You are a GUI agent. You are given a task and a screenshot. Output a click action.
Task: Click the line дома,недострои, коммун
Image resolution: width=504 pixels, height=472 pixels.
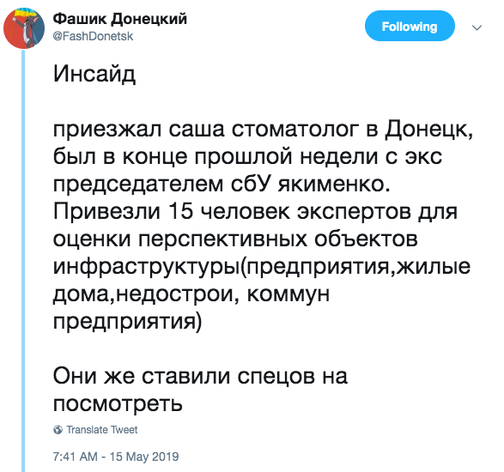191,294
